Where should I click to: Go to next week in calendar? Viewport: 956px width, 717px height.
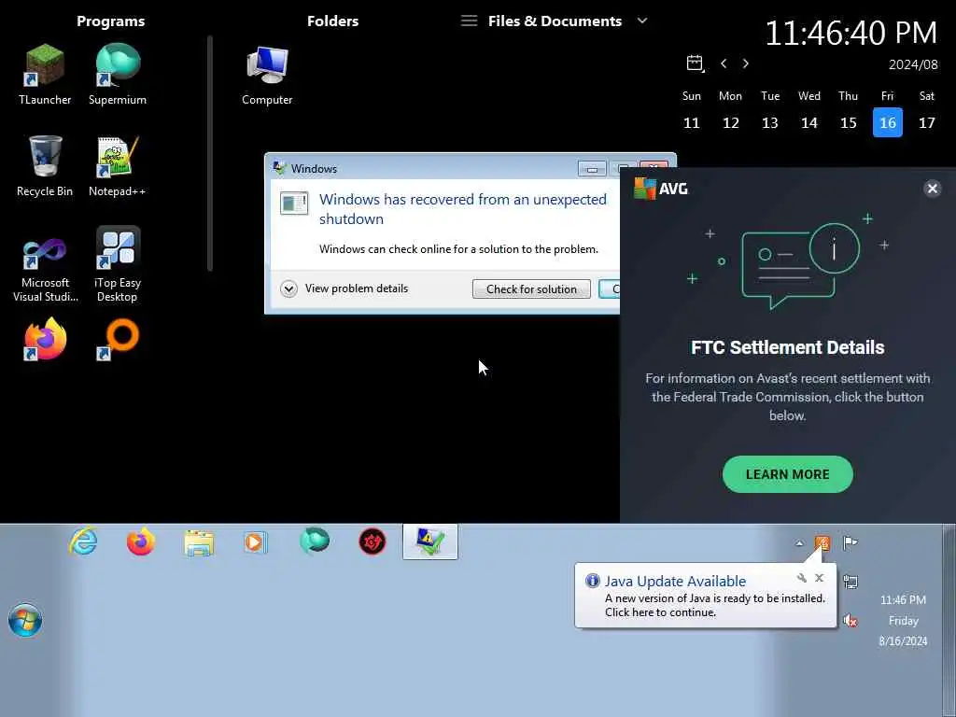746,63
